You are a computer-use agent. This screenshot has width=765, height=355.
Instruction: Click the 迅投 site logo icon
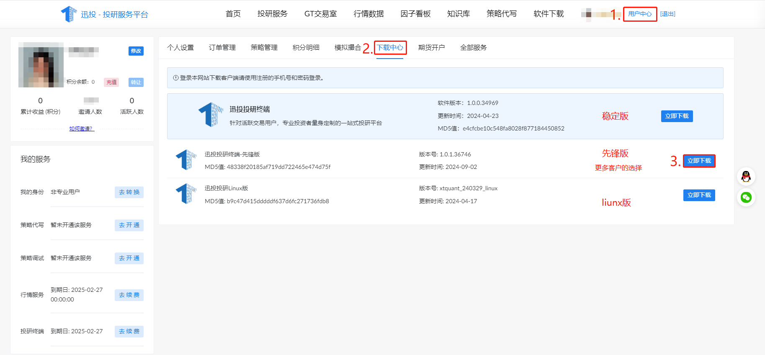69,14
